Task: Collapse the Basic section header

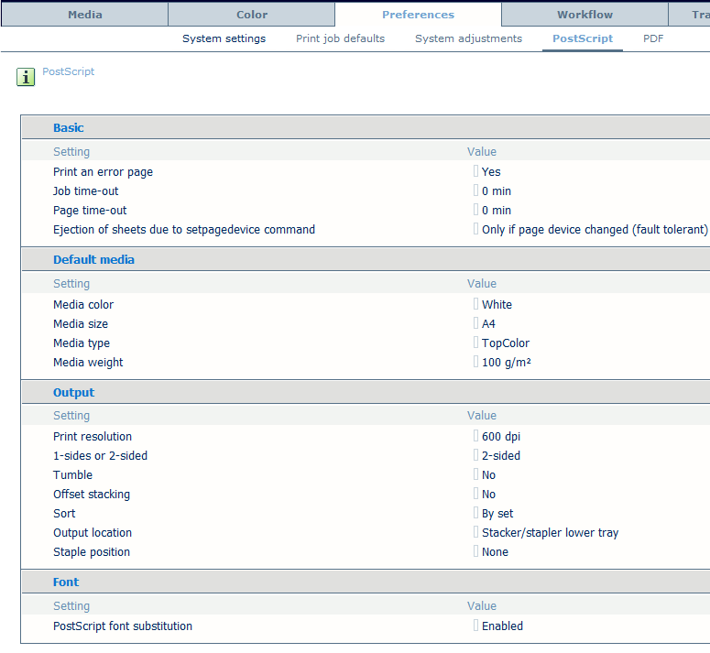Action: point(69,128)
